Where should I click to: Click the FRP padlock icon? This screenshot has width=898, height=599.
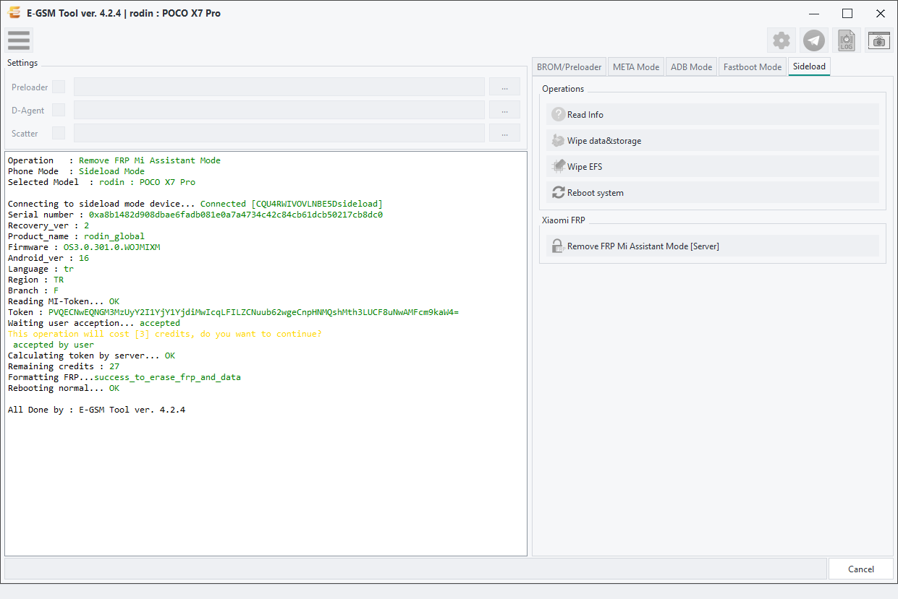pos(558,246)
